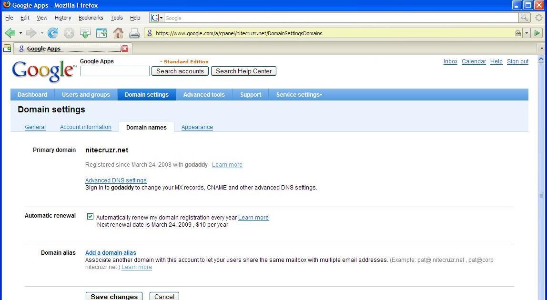Click Learn more beside godaddy registration
This screenshot has width=547, height=300.
pyautogui.click(x=227, y=165)
